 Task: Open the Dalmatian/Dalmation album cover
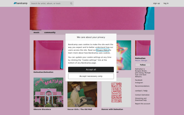click(x=48, y=55)
